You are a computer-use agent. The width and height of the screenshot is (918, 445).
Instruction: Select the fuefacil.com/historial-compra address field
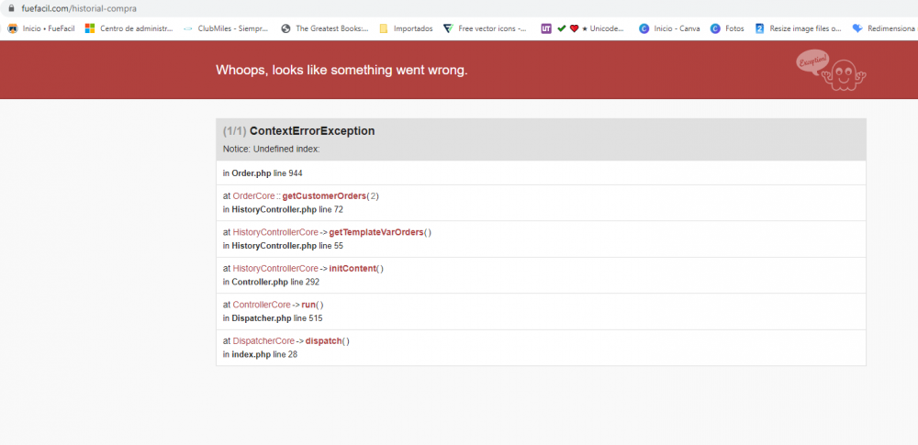coord(78,9)
